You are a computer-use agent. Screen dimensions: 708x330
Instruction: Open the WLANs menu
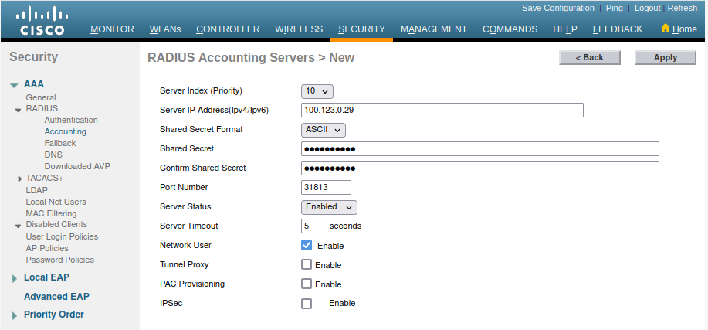(x=165, y=29)
